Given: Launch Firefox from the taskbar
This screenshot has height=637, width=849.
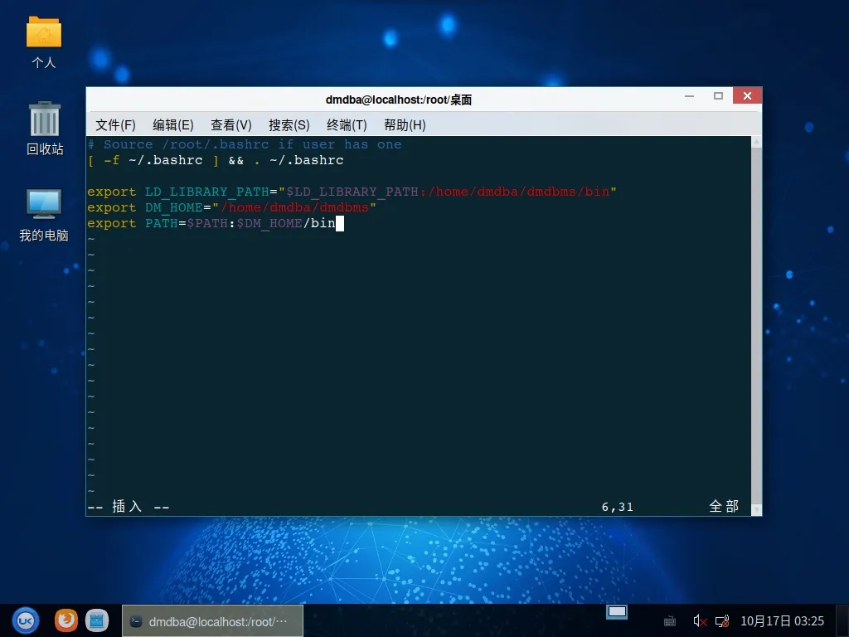Looking at the screenshot, I should coord(66,620).
